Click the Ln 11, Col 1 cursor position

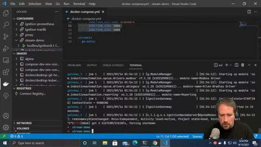(x=172, y=136)
